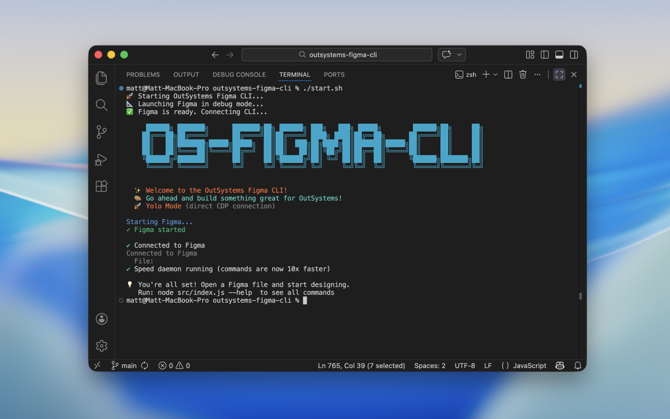Click the main branch indicator
The image size is (670, 419).
coord(124,365)
